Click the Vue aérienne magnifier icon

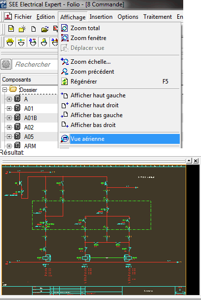(65, 138)
